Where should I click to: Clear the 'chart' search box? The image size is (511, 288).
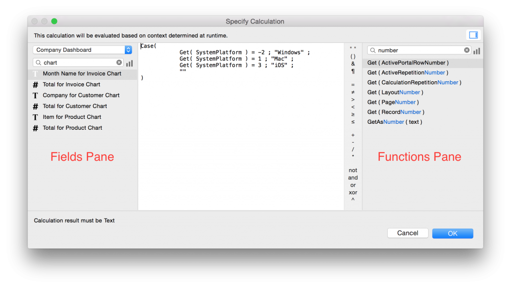coord(119,62)
